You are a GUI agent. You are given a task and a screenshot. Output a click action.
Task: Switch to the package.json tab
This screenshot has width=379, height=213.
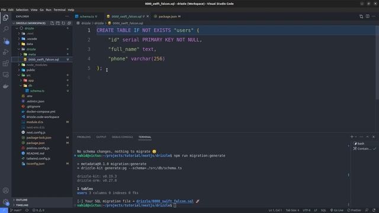click(168, 17)
